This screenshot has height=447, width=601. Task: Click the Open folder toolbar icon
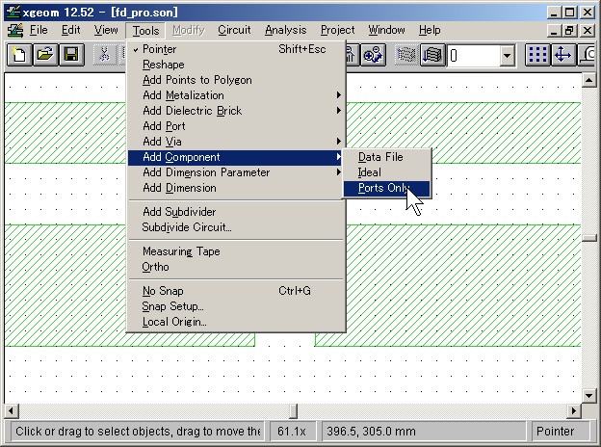point(45,55)
